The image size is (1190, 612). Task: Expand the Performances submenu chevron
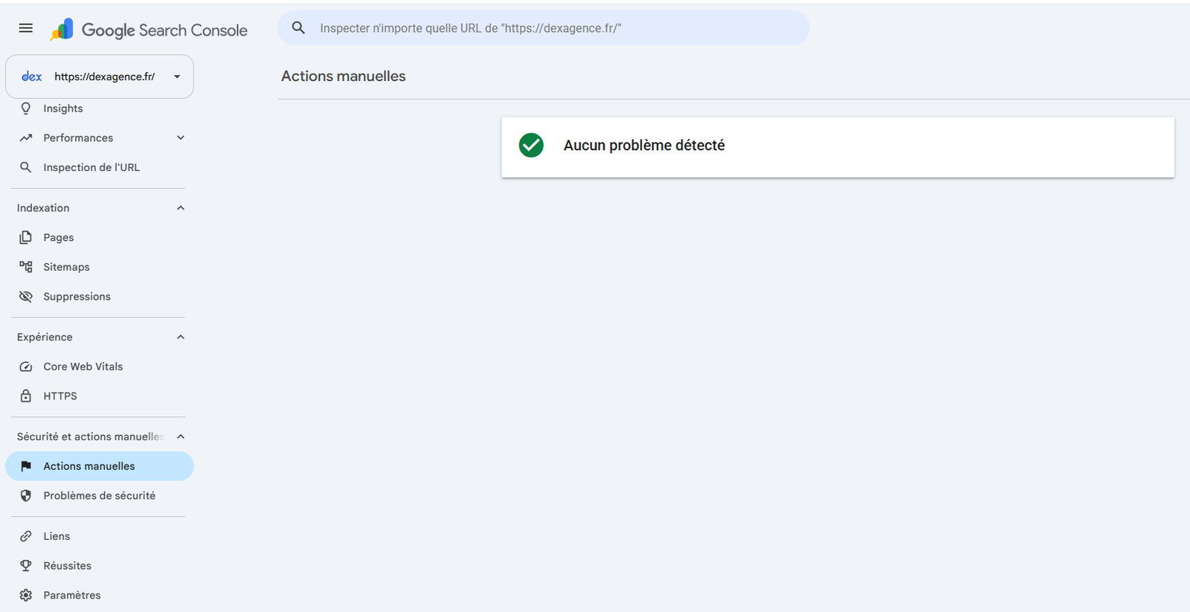tap(181, 138)
